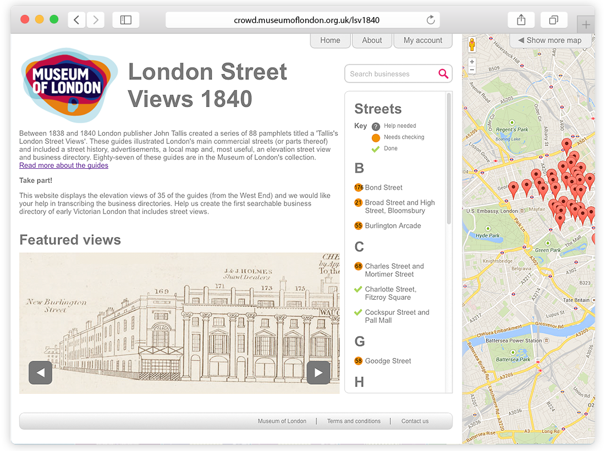This screenshot has width=605, height=451.
Task: Show next featured view
Action: tap(318, 373)
